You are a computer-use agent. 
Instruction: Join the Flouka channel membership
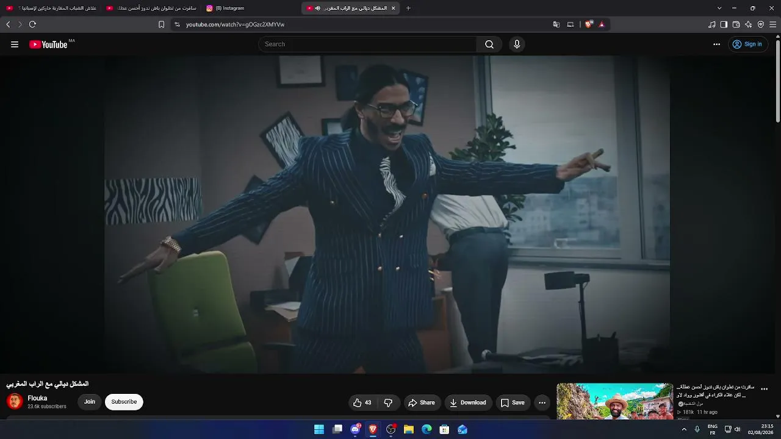(x=90, y=402)
